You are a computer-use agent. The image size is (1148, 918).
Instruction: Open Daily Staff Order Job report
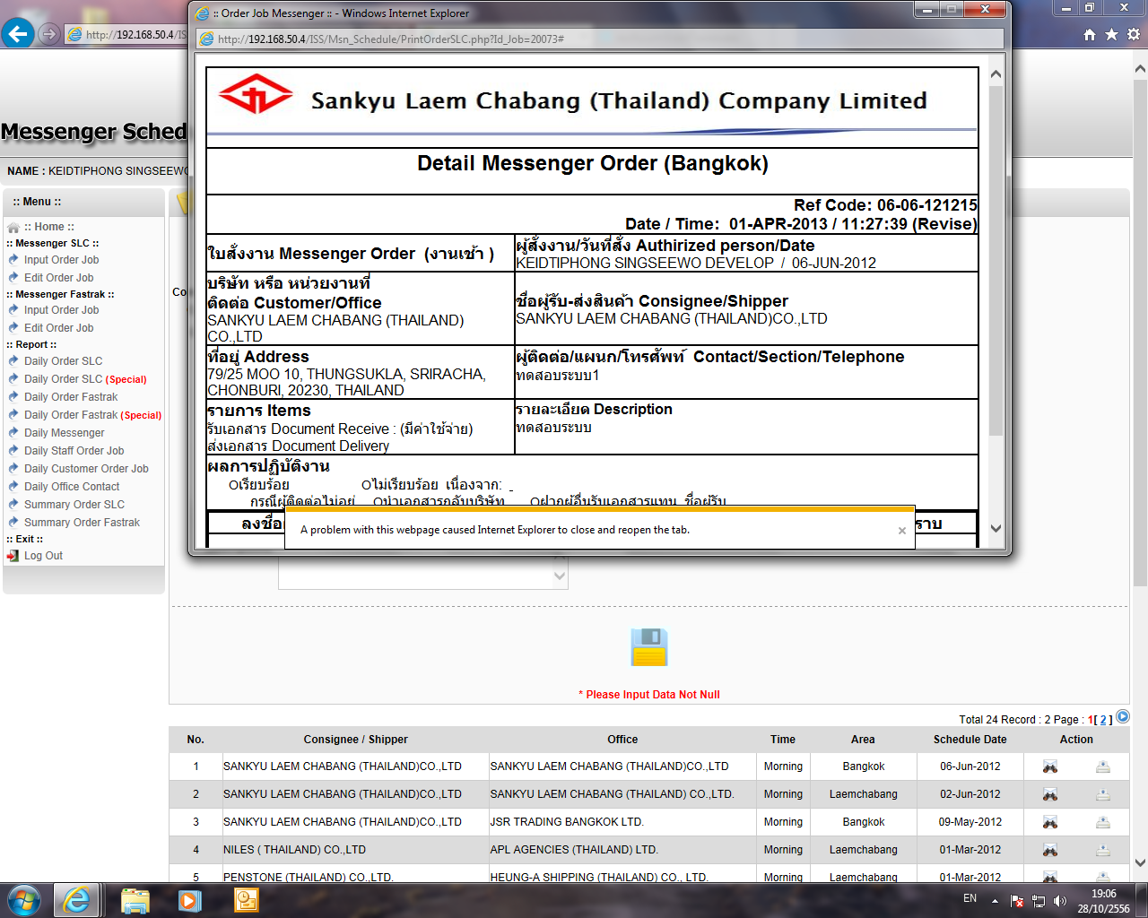coord(74,451)
